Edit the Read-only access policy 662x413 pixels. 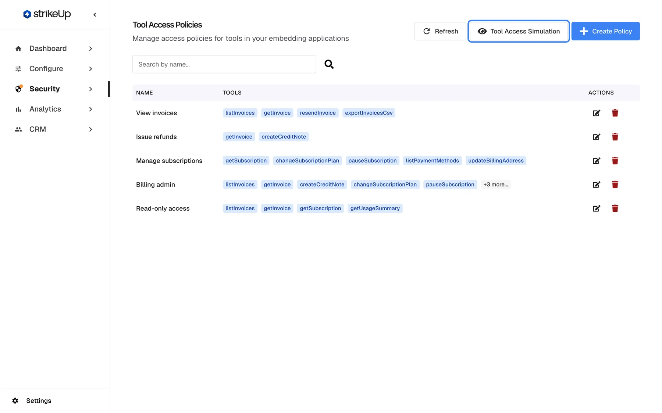[x=597, y=209]
